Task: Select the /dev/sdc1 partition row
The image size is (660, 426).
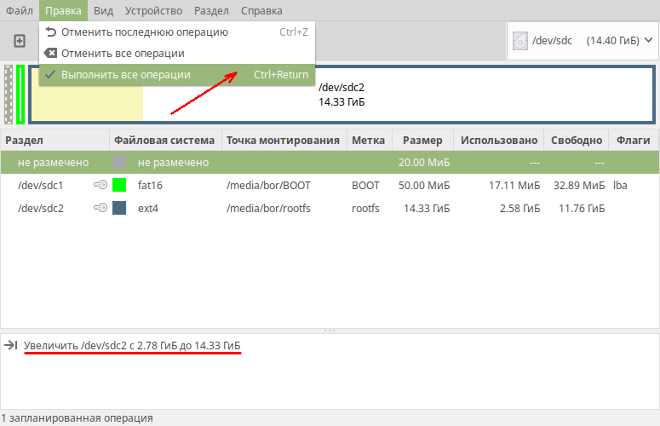Action: (330, 185)
